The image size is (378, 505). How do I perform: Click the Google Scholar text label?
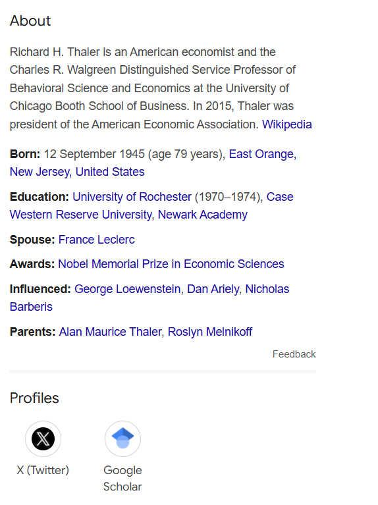point(122,479)
